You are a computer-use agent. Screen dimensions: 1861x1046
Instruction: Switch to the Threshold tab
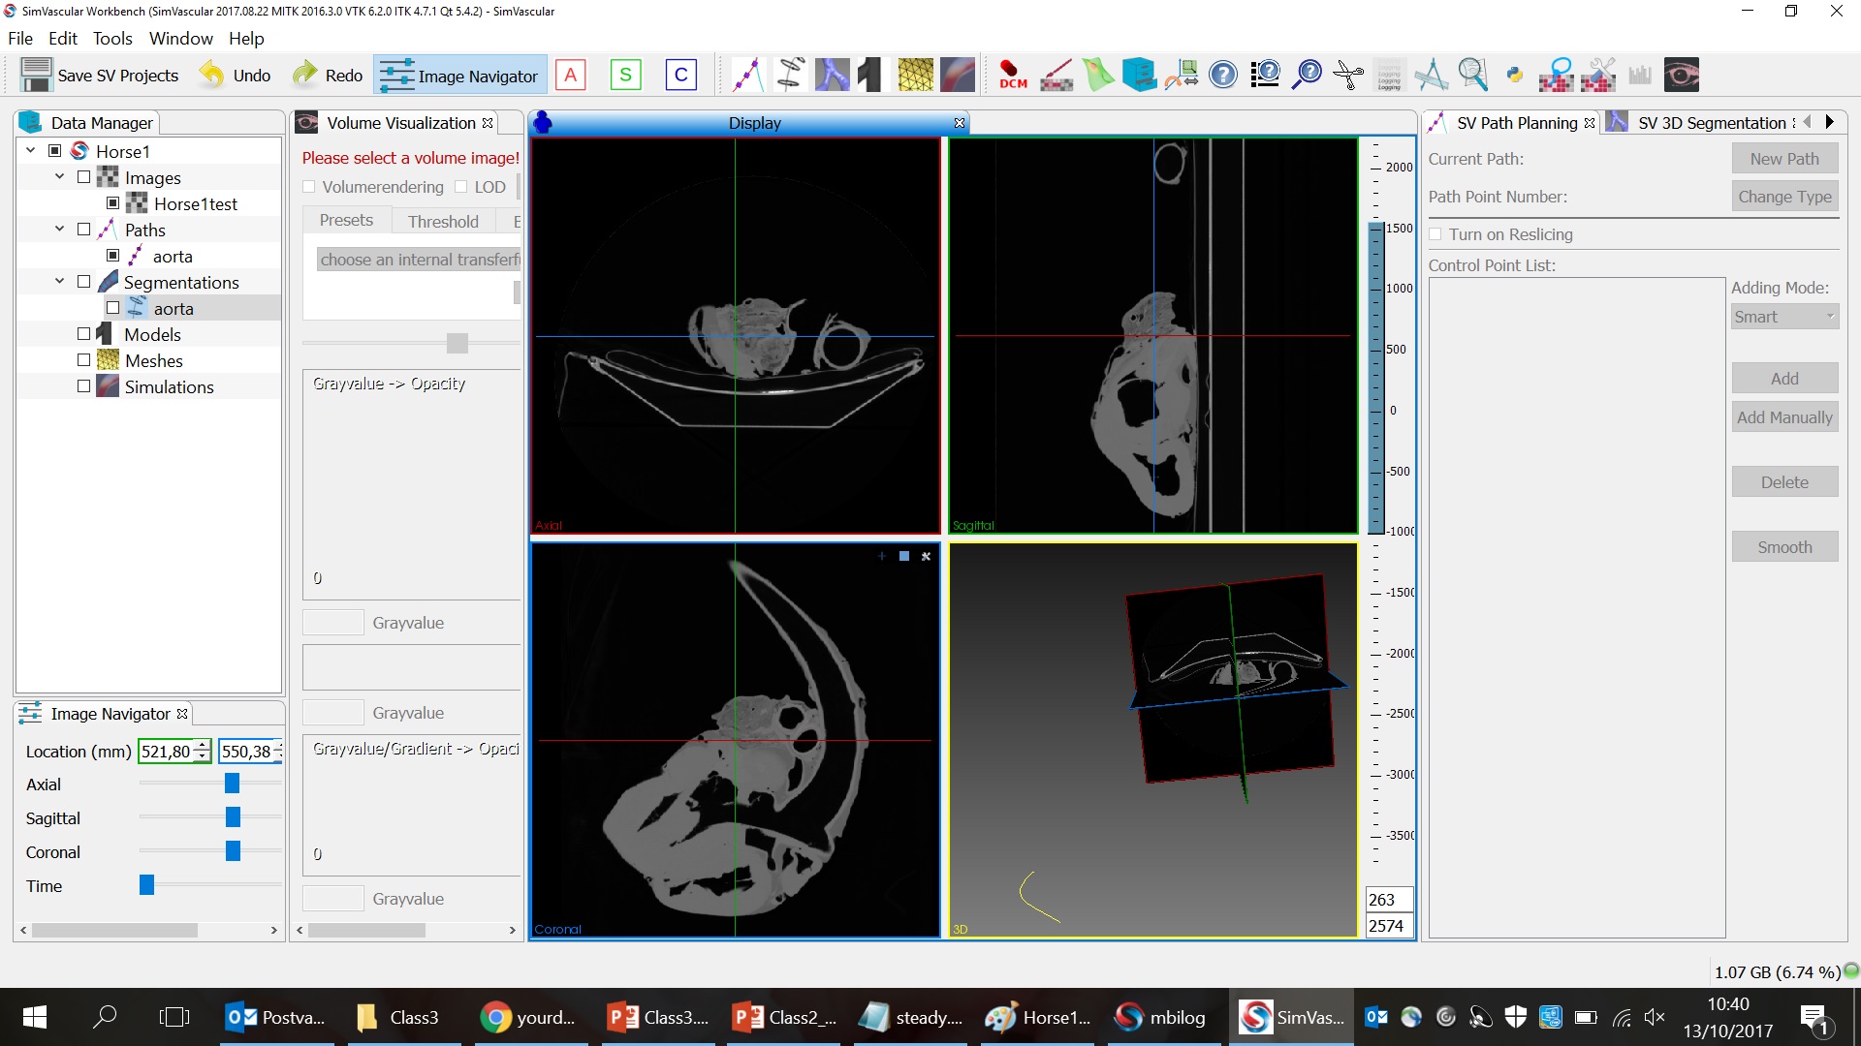pyautogui.click(x=443, y=221)
